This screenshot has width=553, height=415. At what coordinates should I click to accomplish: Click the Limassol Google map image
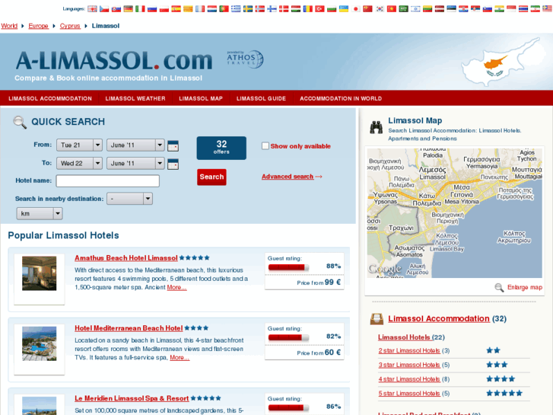pos(454,213)
